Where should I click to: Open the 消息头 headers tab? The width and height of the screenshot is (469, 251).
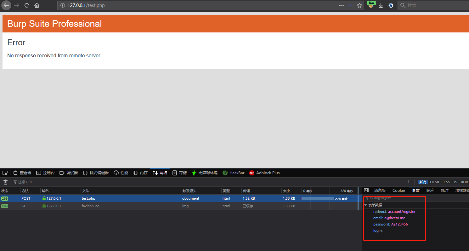380,190
